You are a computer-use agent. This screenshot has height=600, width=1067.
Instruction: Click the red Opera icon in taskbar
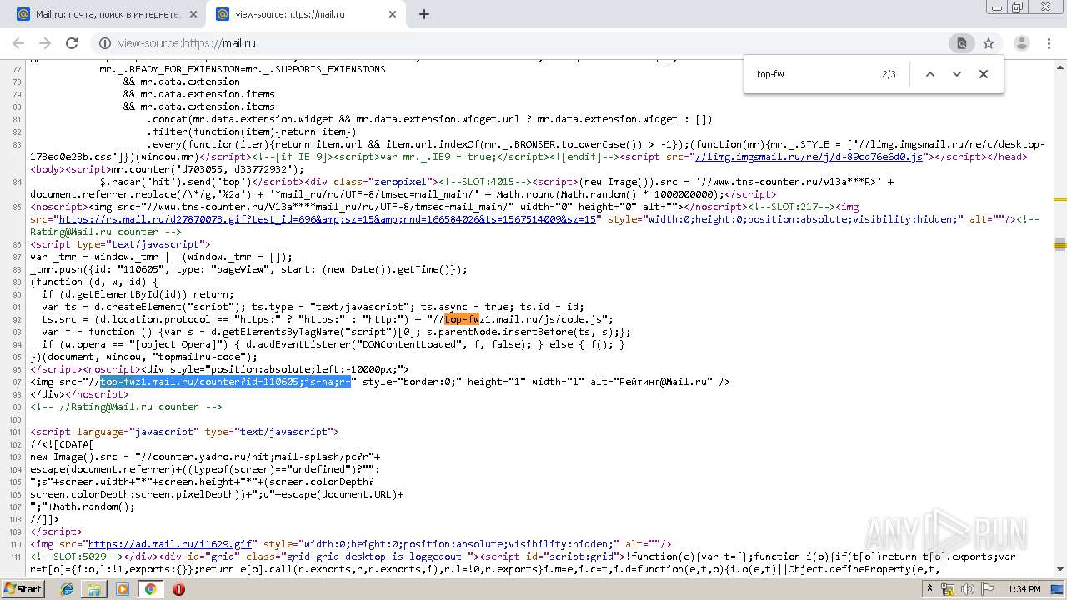coord(178,589)
